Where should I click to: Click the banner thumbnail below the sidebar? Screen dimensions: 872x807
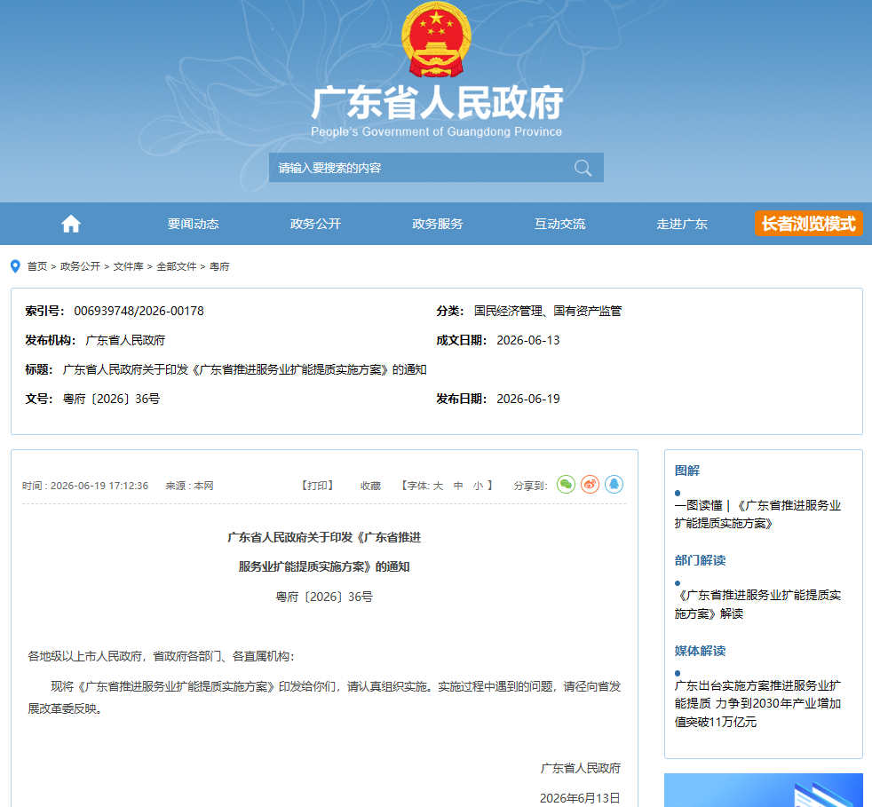tap(763, 790)
